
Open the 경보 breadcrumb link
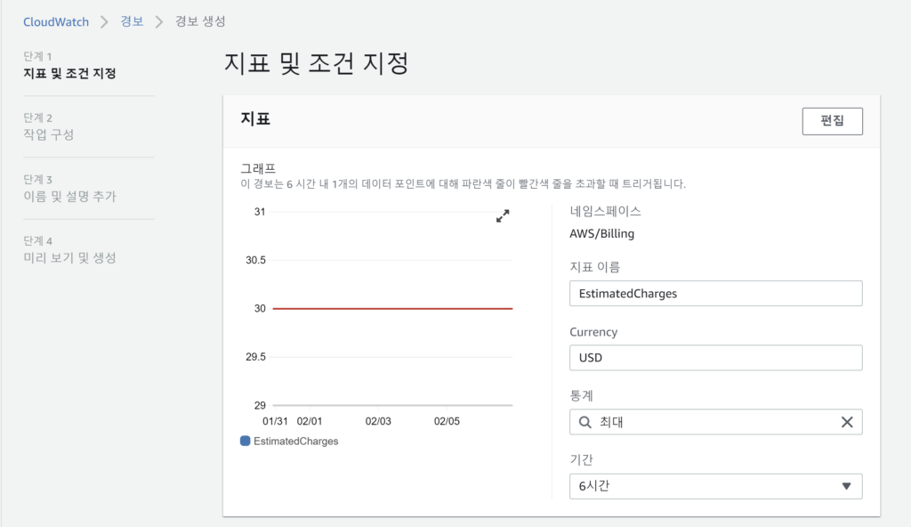[x=132, y=20]
